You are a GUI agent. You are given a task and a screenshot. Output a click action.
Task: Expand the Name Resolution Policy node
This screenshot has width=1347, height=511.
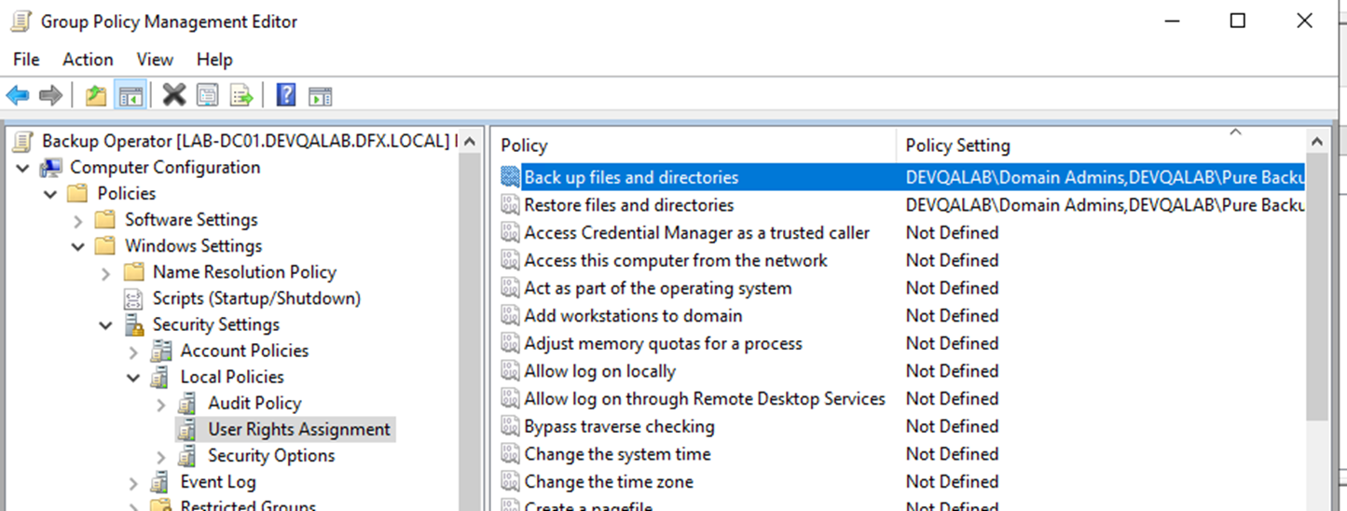106,272
